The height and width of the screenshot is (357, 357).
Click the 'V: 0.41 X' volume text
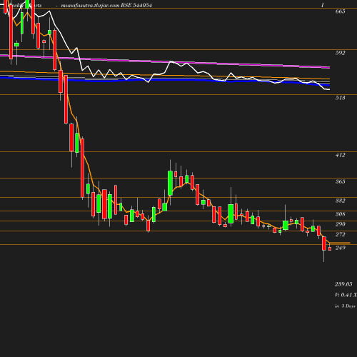pyautogui.click(x=346, y=295)
